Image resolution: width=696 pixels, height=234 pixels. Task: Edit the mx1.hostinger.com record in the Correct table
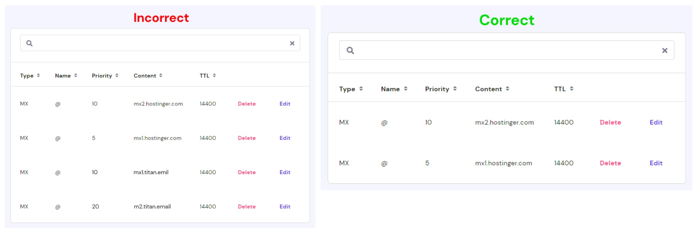(656, 163)
